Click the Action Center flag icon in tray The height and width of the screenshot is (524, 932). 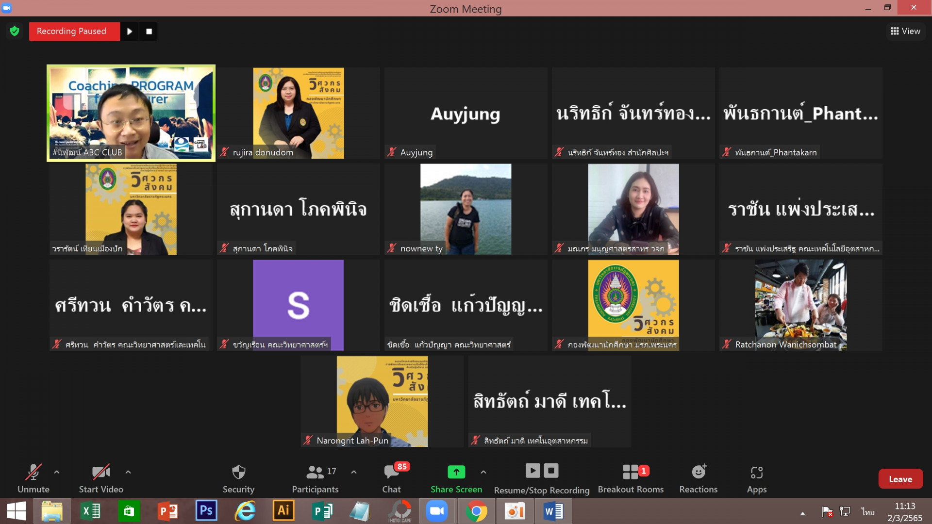827,511
